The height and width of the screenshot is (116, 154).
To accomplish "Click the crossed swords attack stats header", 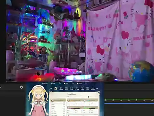I will [58, 100].
